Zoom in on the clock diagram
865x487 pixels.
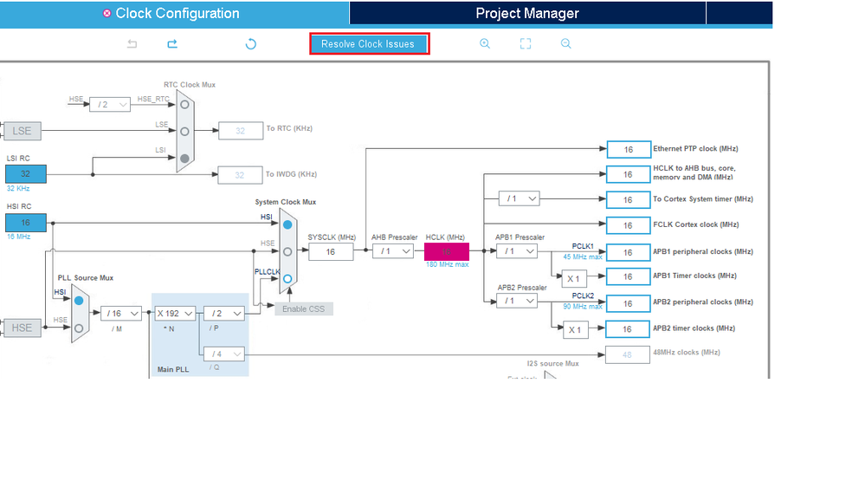[484, 43]
